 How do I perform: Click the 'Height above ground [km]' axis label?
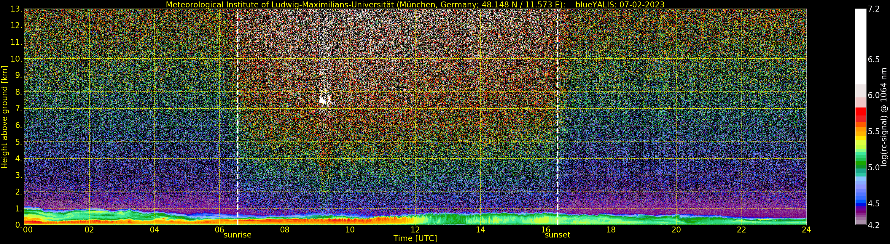point(4,117)
